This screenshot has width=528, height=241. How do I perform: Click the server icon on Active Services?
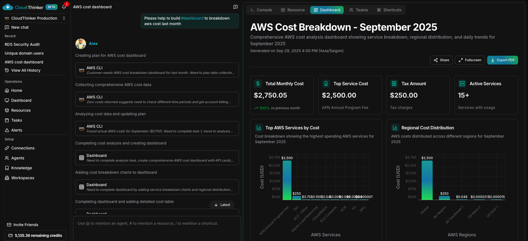coord(462,84)
